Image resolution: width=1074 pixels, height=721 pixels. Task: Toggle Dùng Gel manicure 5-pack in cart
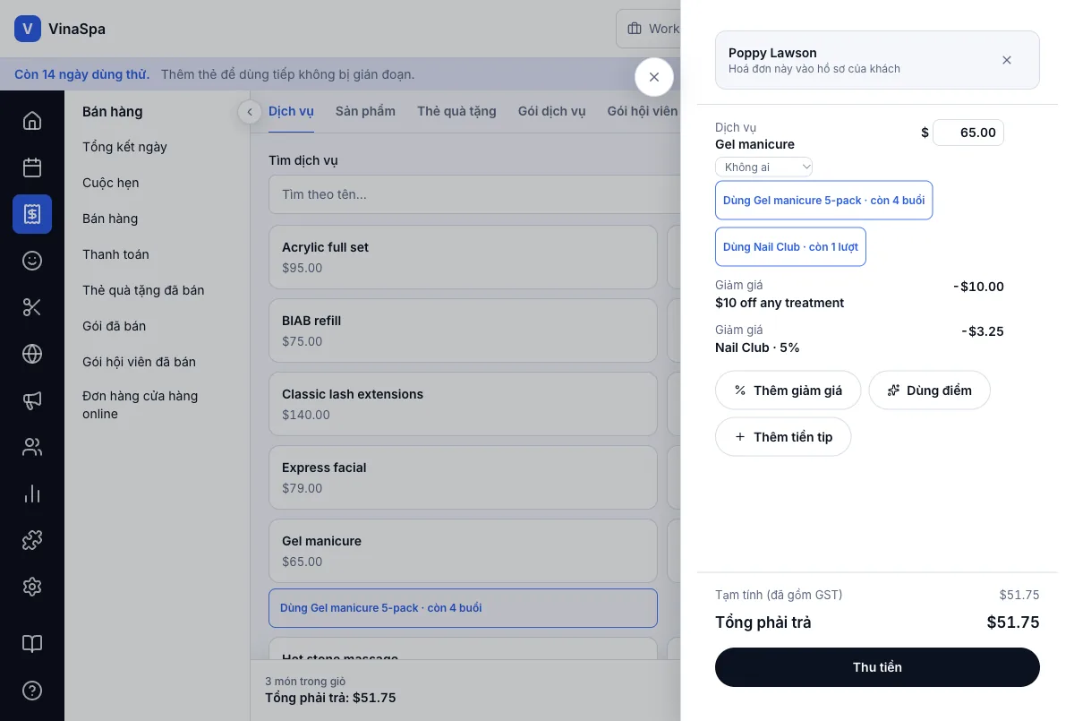pyautogui.click(x=823, y=200)
